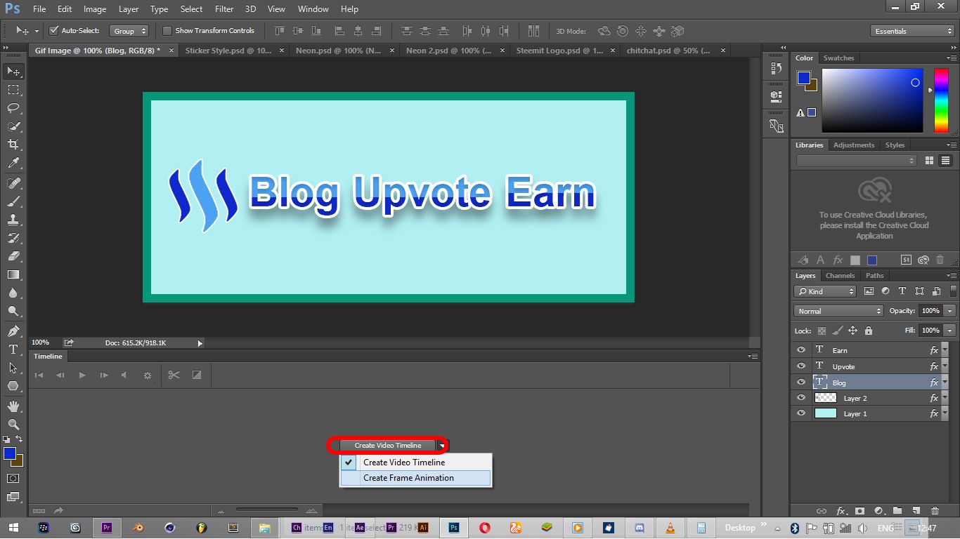Image resolution: width=960 pixels, height=539 pixels.
Task: Create a new layer from Layers panel footer
Action: click(x=916, y=511)
